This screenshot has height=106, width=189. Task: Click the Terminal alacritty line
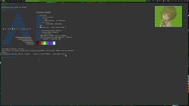44,34
